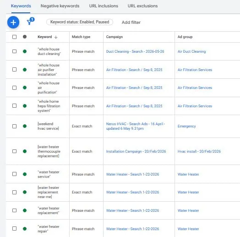240x237 pixels.
Task: Click status dot for 'whole home hepa filtration system'
Action: (x=25, y=106)
